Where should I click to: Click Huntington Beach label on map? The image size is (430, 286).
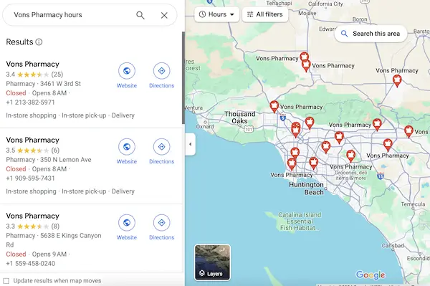point(306,189)
